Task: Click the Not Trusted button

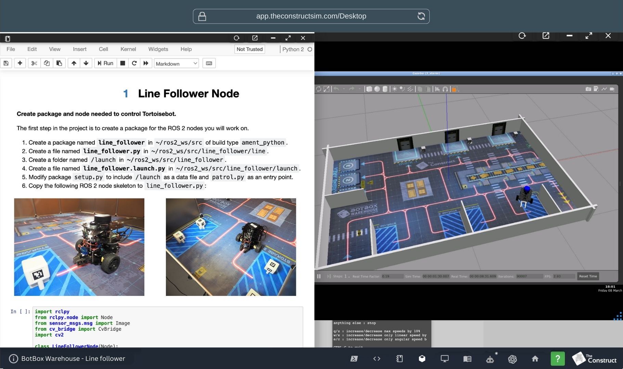Action: tap(250, 49)
